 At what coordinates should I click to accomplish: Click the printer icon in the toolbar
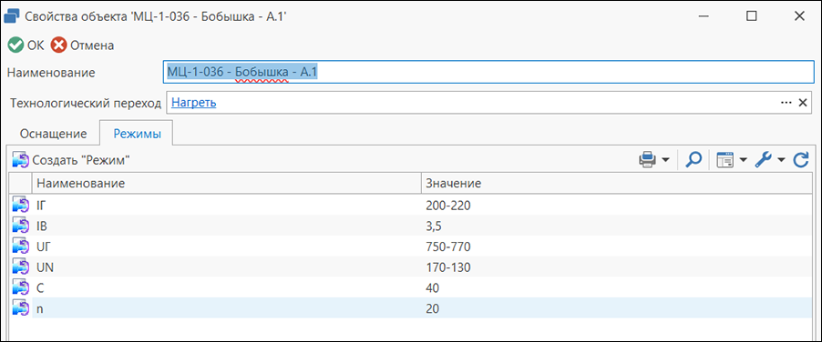(647, 160)
